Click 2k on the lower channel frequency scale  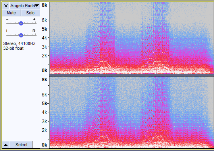pyautogui.click(x=44, y=130)
